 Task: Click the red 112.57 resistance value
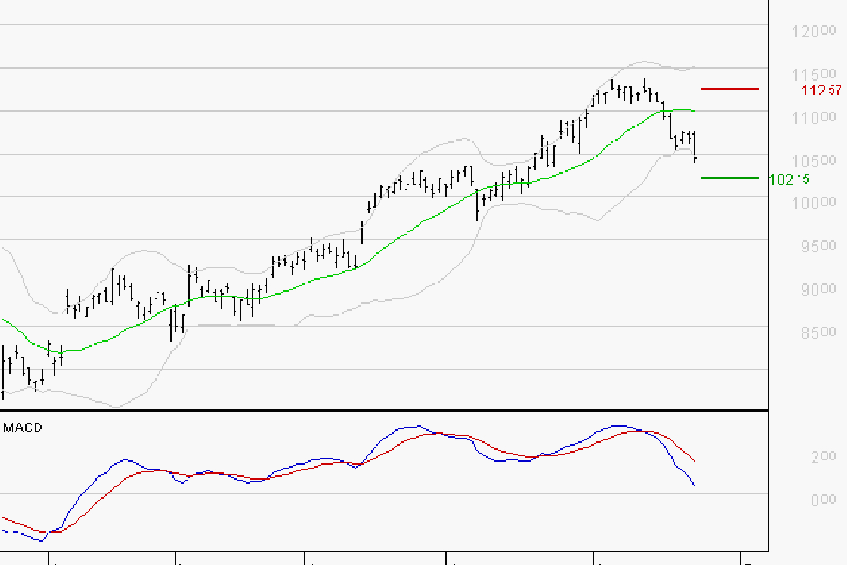tap(822, 90)
